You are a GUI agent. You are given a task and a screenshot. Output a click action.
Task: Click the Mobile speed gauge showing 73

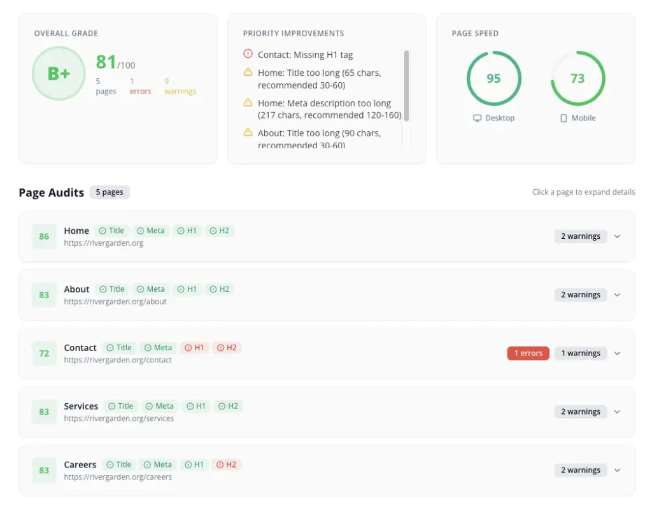578,78
